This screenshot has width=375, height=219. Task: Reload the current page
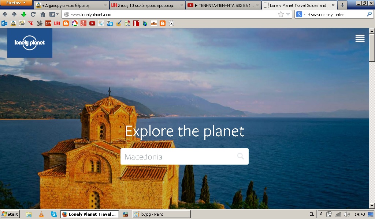(33, 14)
